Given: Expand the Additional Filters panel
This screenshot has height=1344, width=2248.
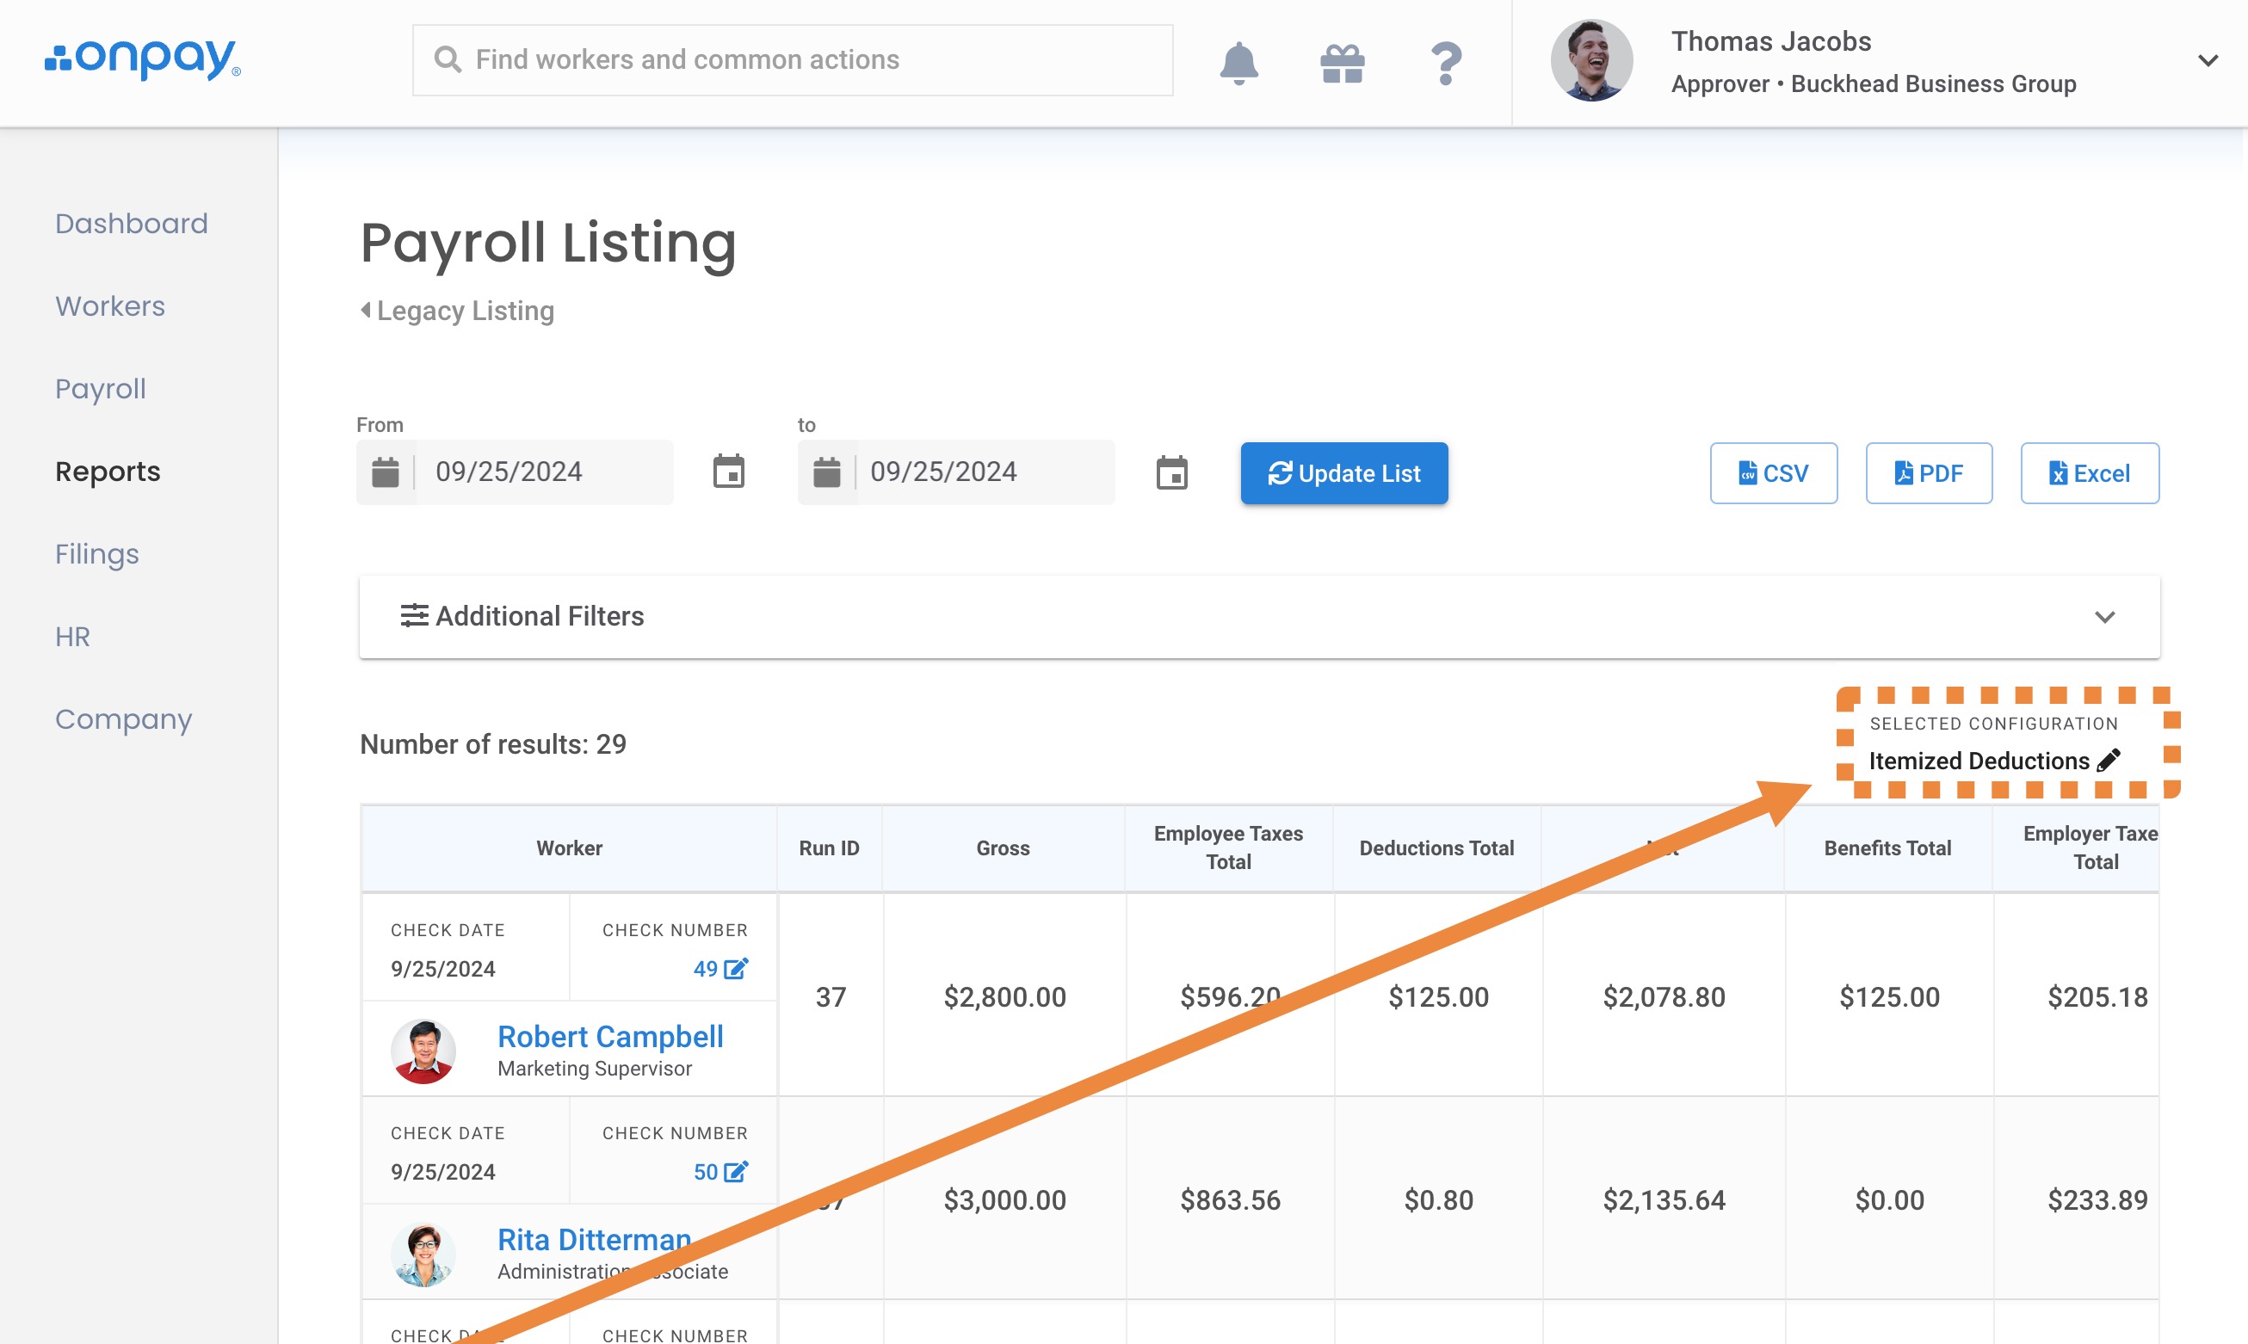Looking at the screenshot, I should click(x=1259, y=617).
